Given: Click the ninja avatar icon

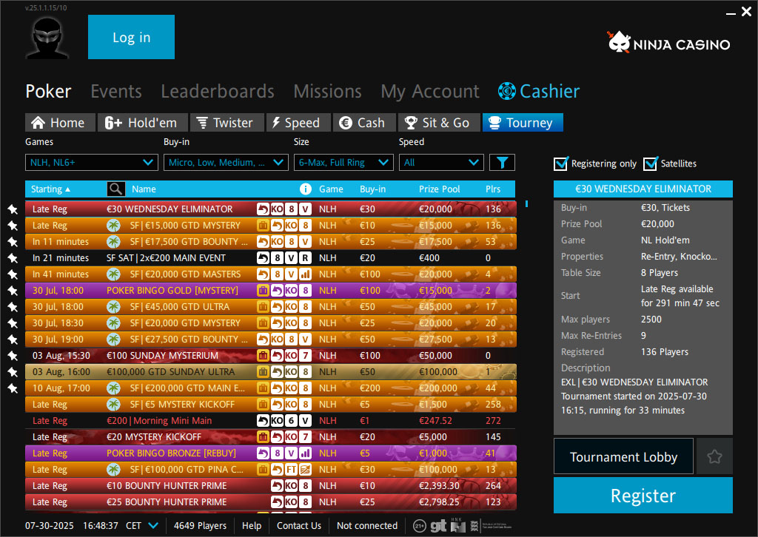Looking at the screenshot, I should (47, 38).
